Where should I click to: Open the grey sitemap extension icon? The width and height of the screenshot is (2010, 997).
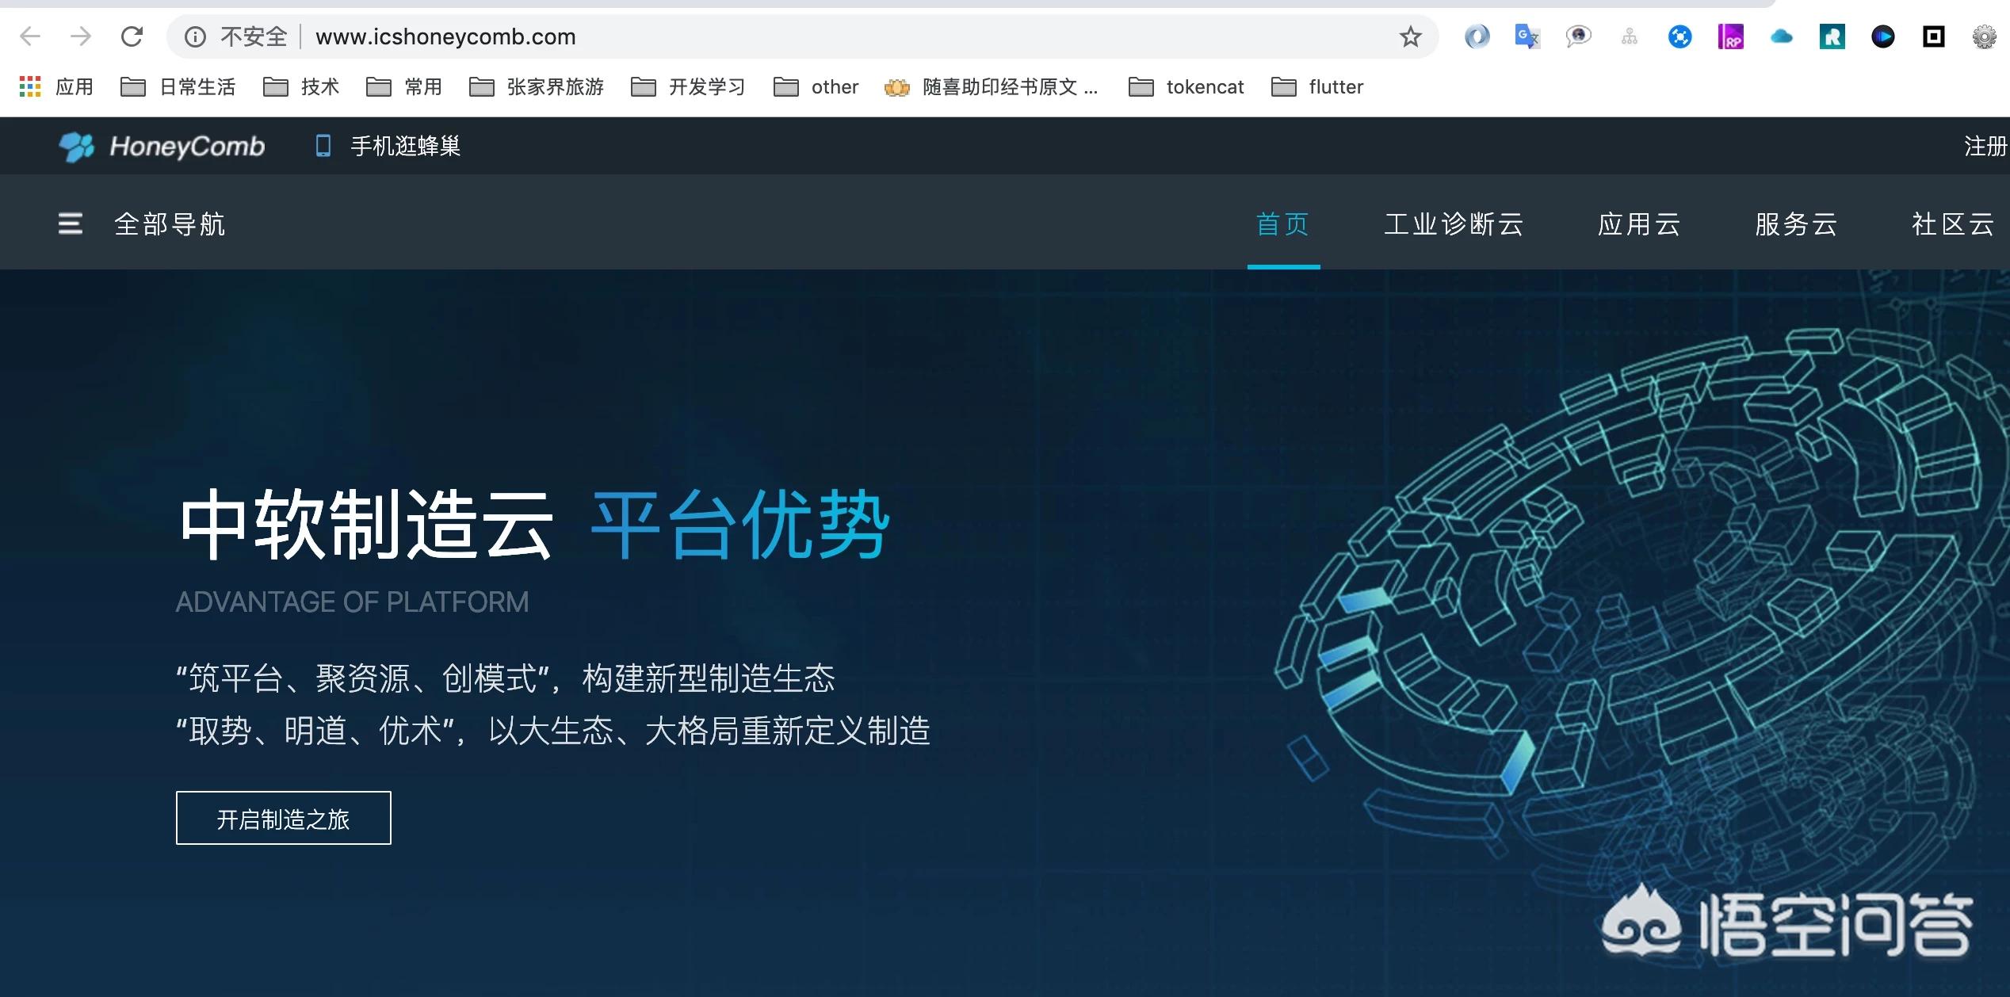click(1630, 36)
